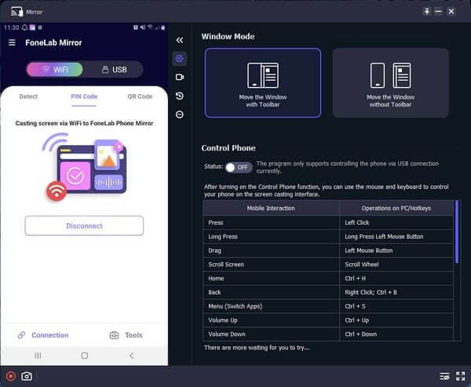
Task: Select the Drag row
Action: [x=328, y=251]
